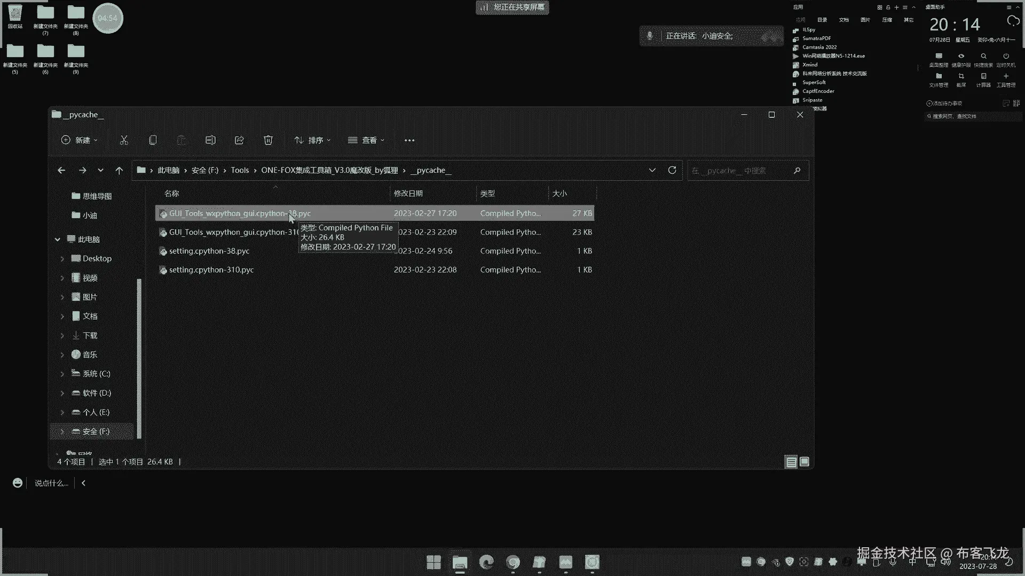Go up one folder level
1025x576 pixels.
click(119, 171)
